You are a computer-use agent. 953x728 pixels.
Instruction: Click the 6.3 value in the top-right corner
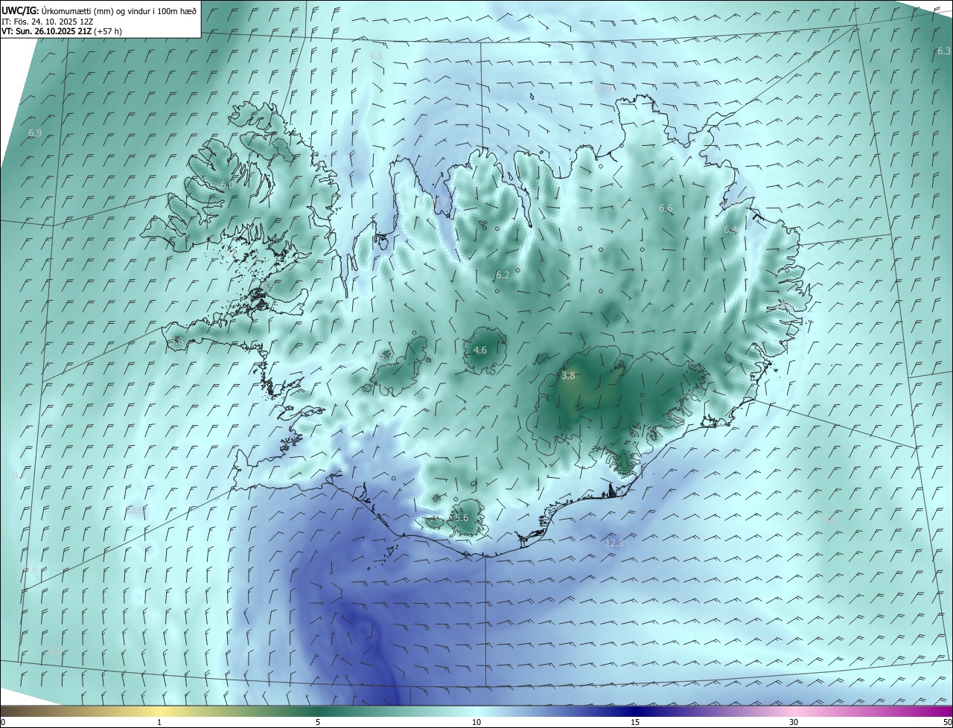[944, 51]
